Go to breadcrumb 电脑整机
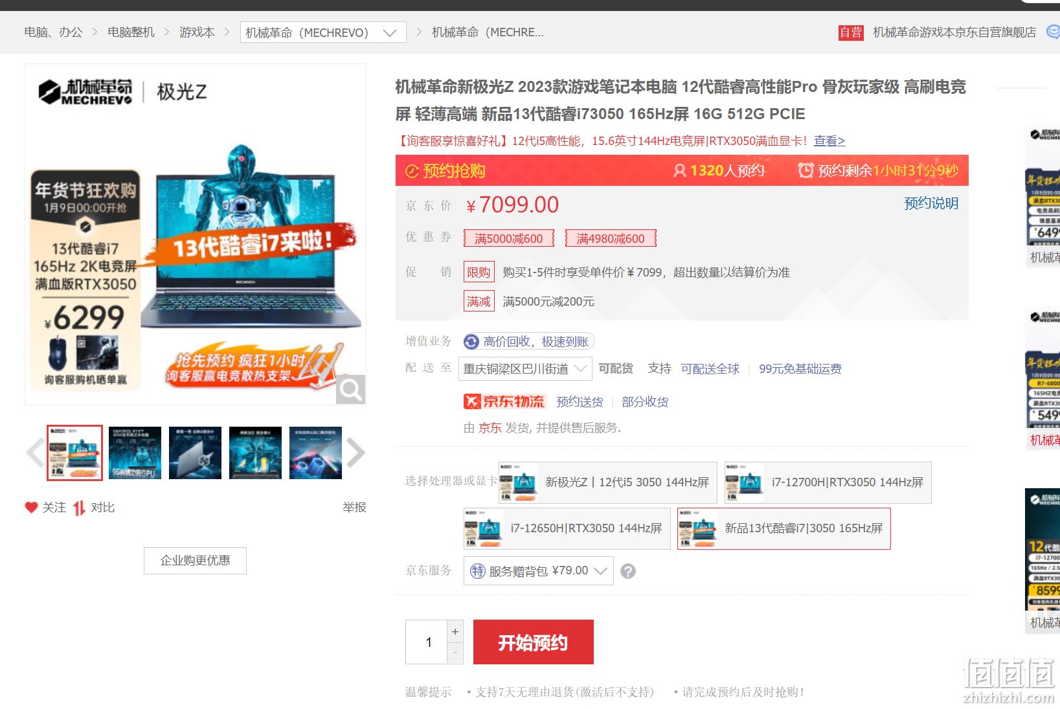Image resolution: width=1060 pixels, height=709 pixels. coord(131,32)
